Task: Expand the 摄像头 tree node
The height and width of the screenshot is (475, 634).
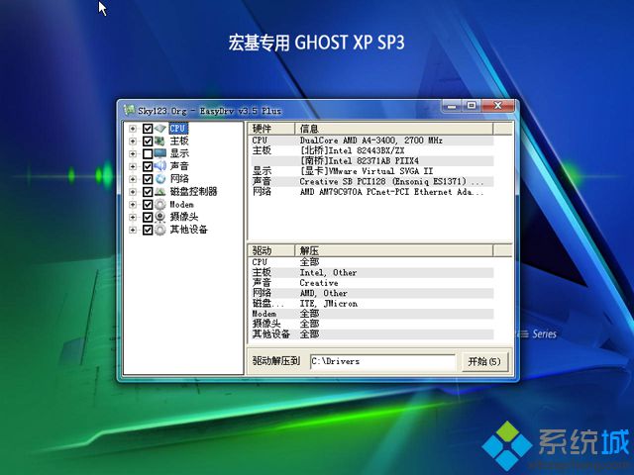Action: (132, 217)
